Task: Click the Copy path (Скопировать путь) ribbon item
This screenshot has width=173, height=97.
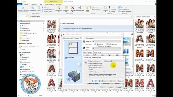Action: point(48,9)
